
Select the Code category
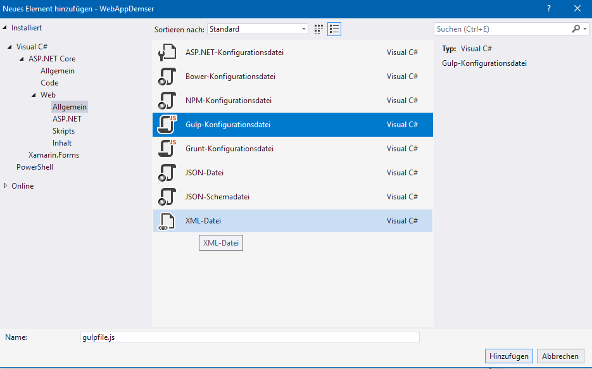pyautogui.click(x=49, y=83)
